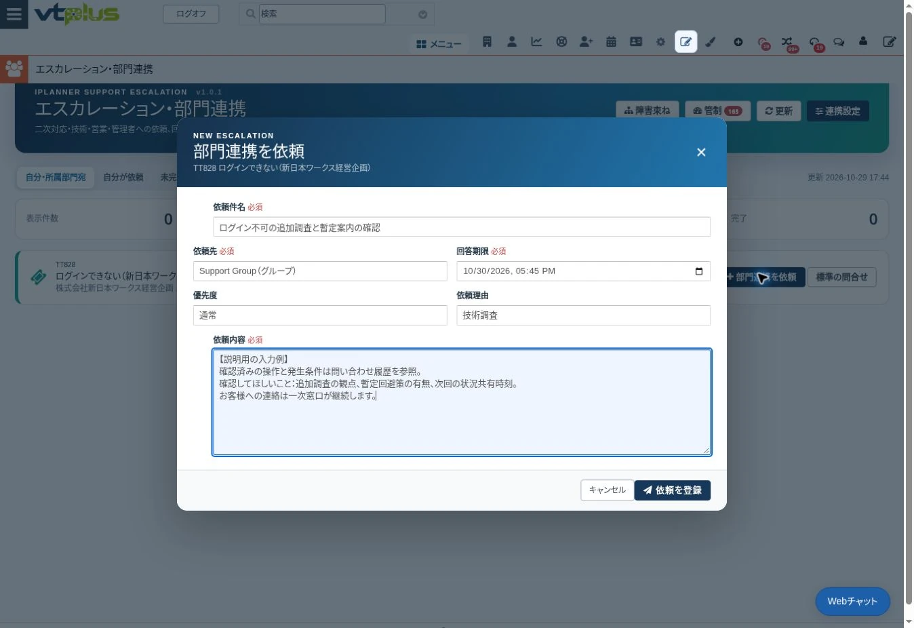Open the date picker calendar icon
This screenshot has height=628, width=914.
(699, 271)
